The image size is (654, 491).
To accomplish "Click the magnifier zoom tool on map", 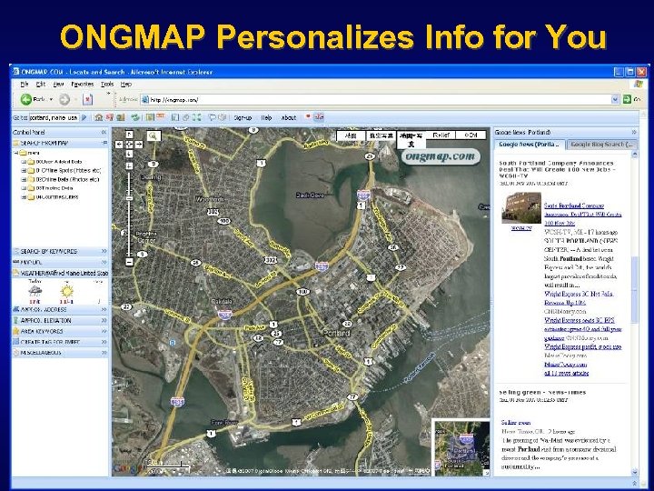I will point(154,136).
